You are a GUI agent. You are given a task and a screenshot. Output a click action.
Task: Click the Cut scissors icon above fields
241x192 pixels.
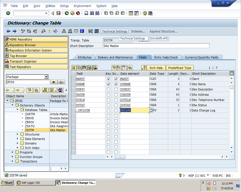74,68
